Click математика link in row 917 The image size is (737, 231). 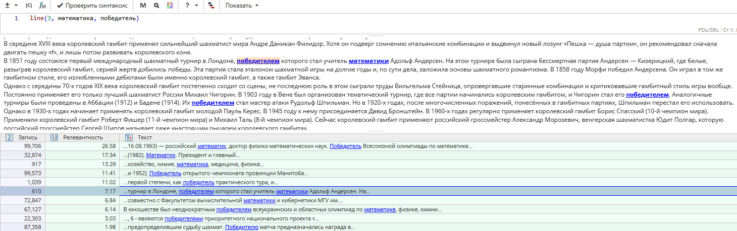(x=192, y=164)
